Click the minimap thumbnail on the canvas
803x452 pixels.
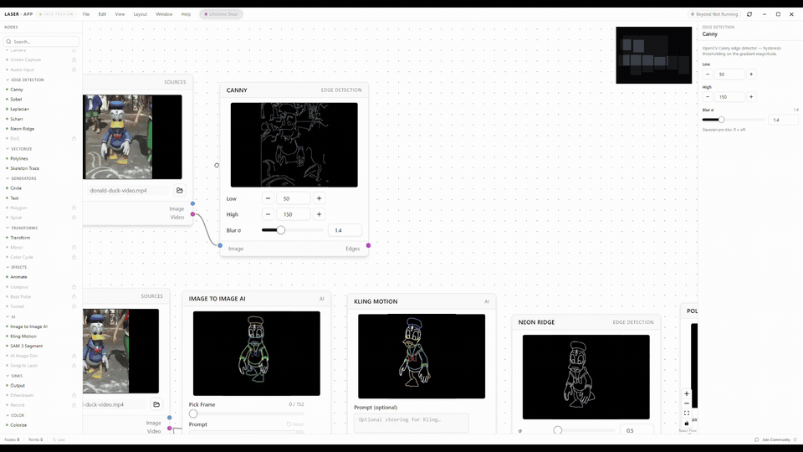[653, 55]
